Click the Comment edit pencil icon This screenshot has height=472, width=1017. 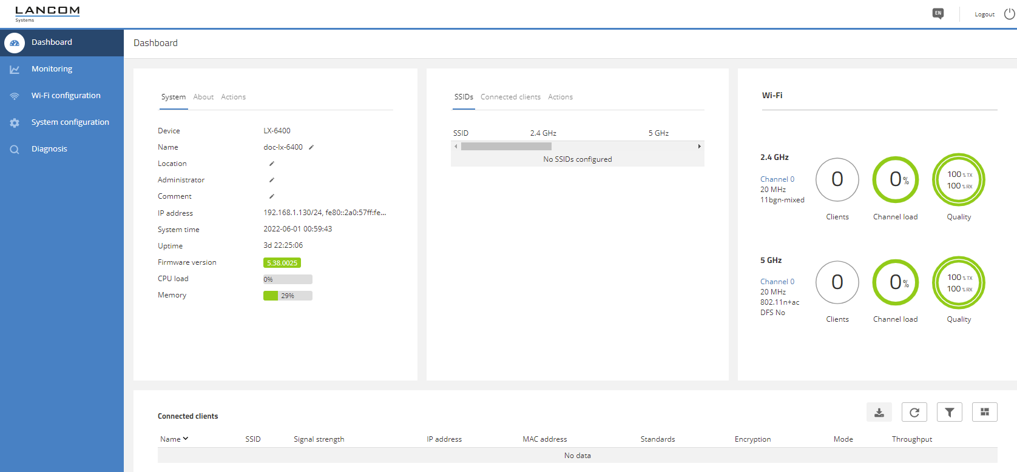(272, 196)
